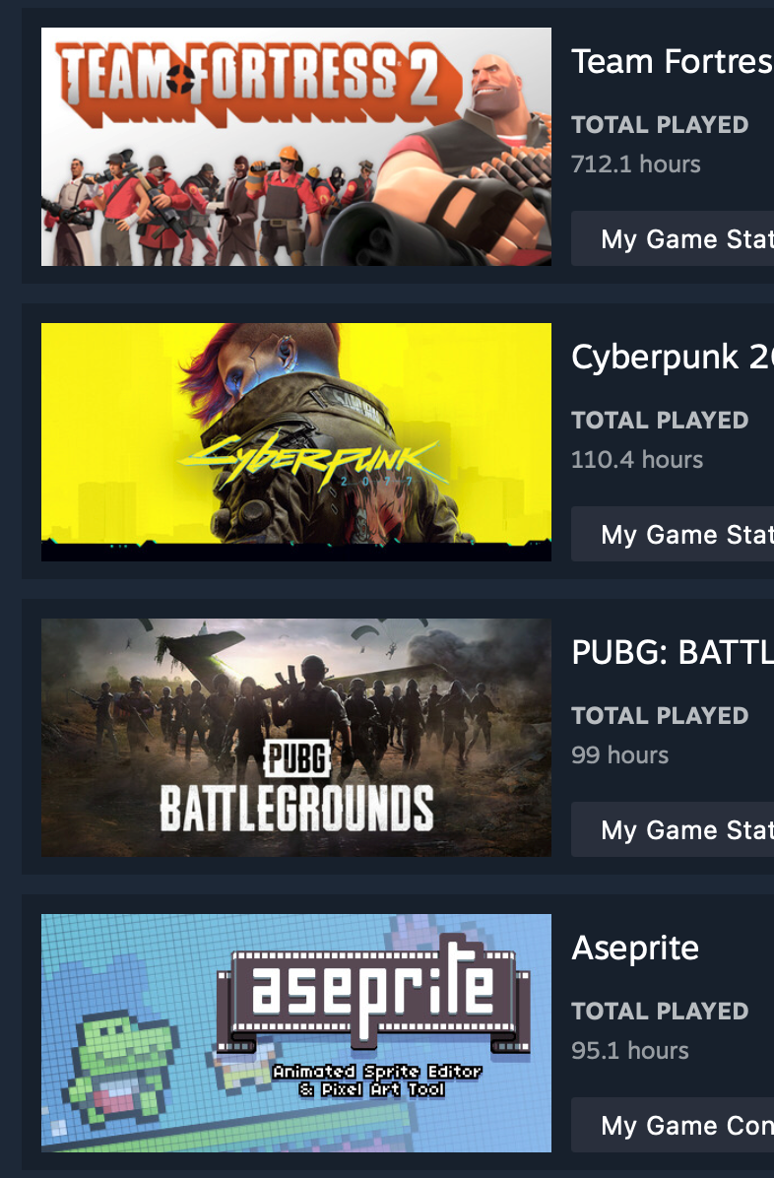Click TOTAL PLAYED label under Team Fortress
774x1178 pixels.
click(660, 125)
